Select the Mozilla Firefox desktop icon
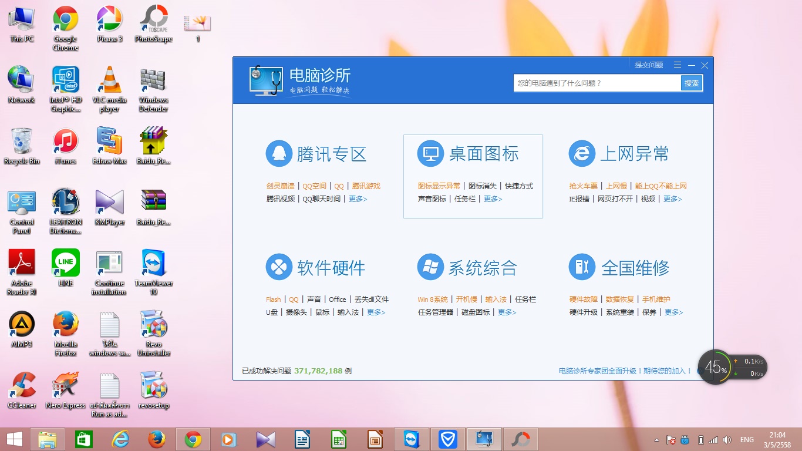This screenshot has height=451, width=802. tap(66, 333)
